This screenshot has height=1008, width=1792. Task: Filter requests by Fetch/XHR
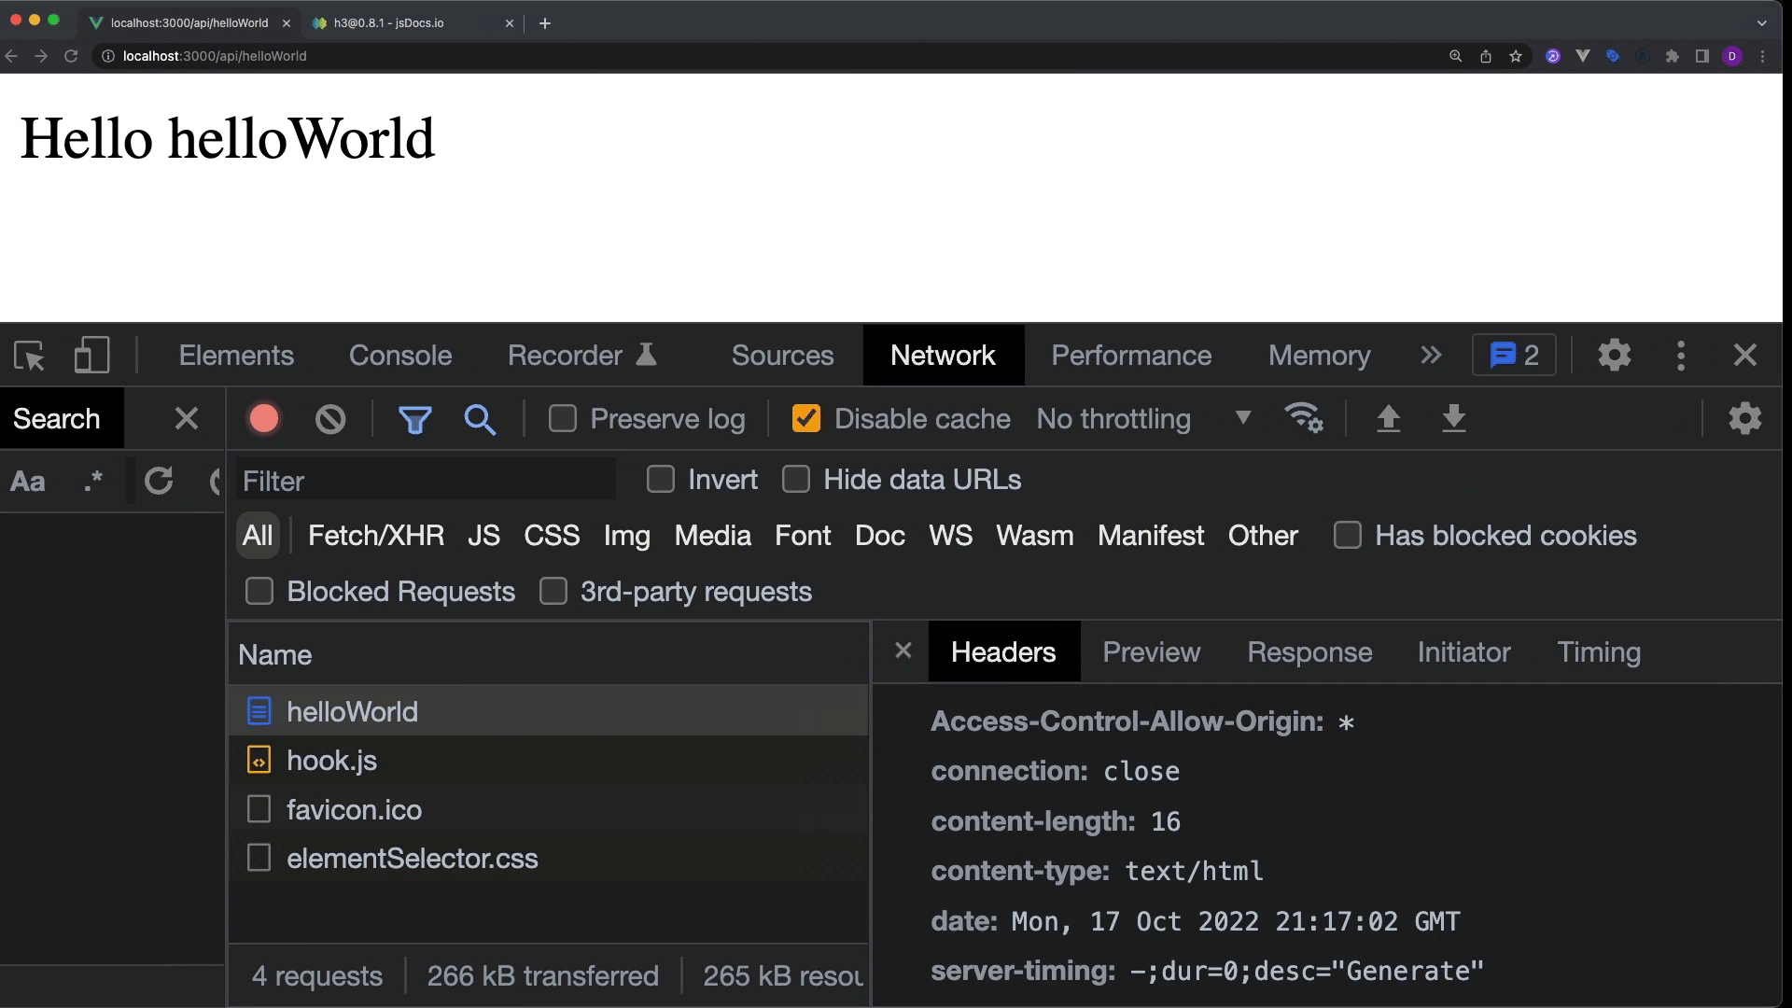click(x=376, y=536)
